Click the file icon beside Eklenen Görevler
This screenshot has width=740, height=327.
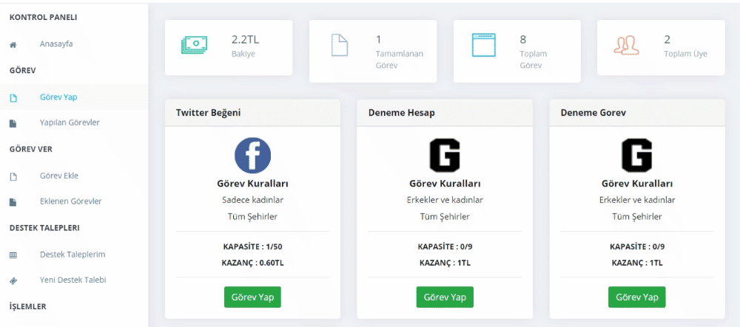[13, 202]
